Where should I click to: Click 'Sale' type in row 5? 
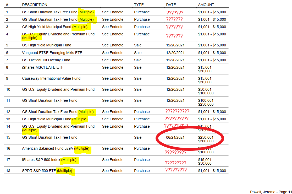click(x=138, y=45)
